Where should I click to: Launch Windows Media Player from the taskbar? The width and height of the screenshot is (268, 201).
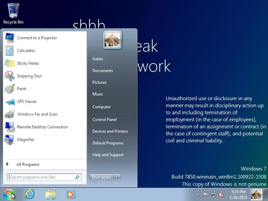[x=71, y=195]
